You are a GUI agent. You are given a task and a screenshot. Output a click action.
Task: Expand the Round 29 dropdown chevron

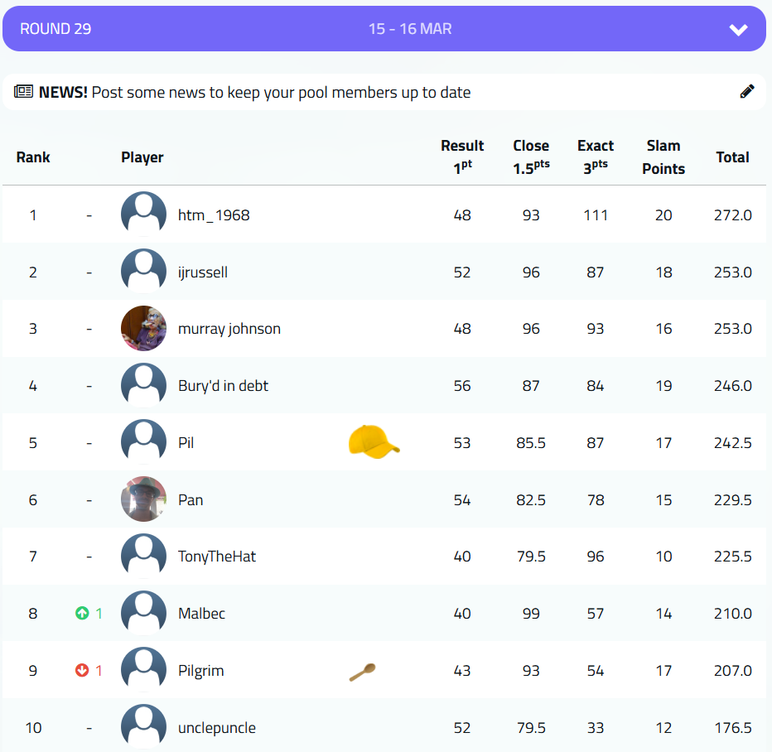point(738,30)
